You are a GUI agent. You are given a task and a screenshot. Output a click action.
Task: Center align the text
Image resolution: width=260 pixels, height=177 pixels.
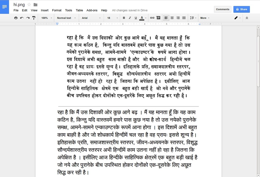click(x=172, y=18)
